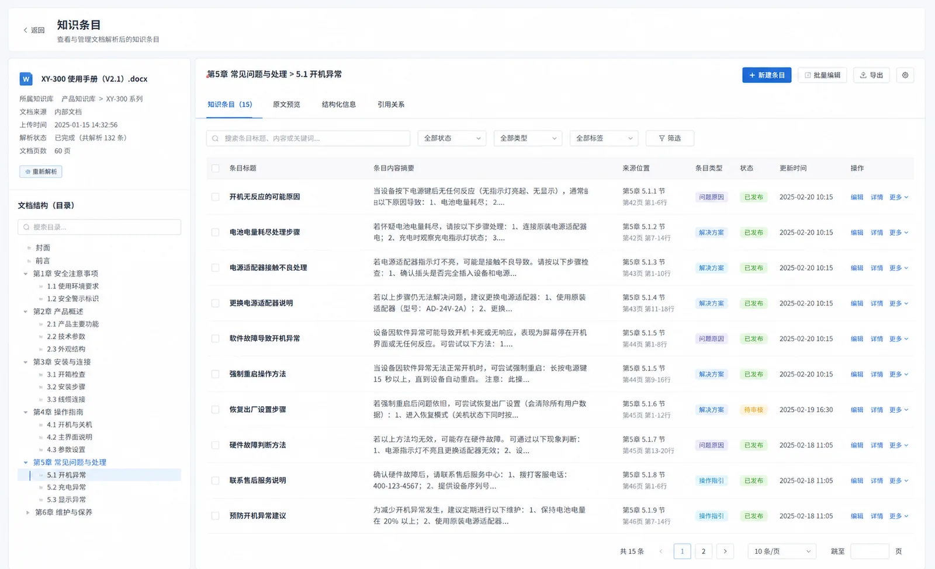Click 详情 for 电池电量耗尽处理步骤 row
935x569 pixels.
point(877,232)
